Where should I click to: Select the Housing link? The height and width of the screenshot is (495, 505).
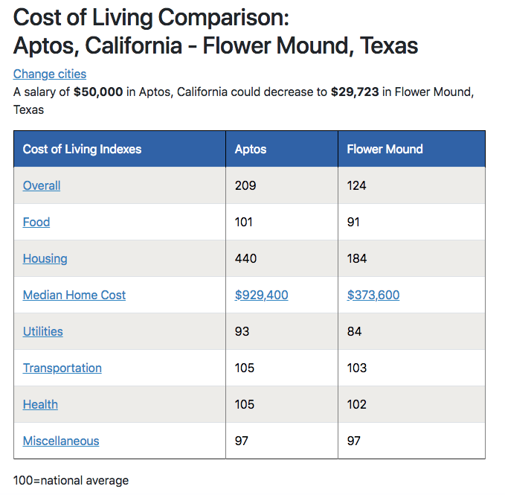[x=45, y=258]
